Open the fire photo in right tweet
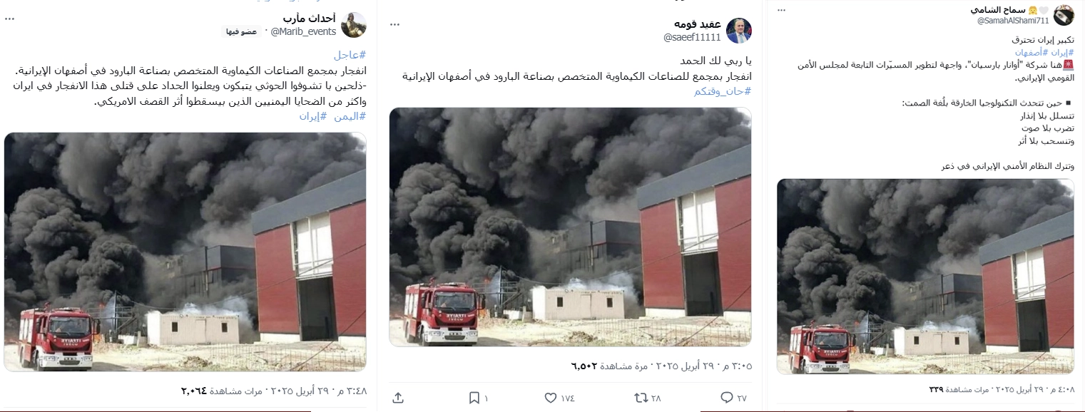1085x412 pixels. click(925, 277)
